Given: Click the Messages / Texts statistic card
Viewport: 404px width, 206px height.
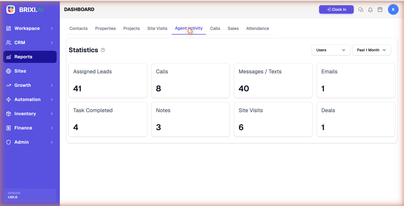Looking at the screenshot, I should click(x=273, y=81).
